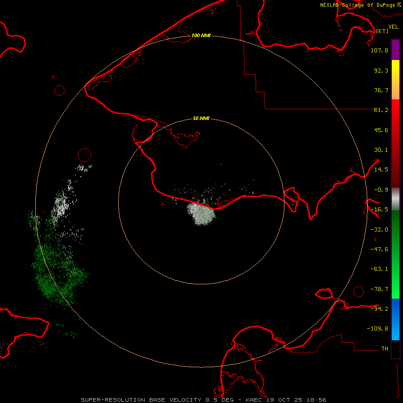Click the TH label on the scale
The height and width of the screenshot is (403, 403).
click(x=385, y=348)
